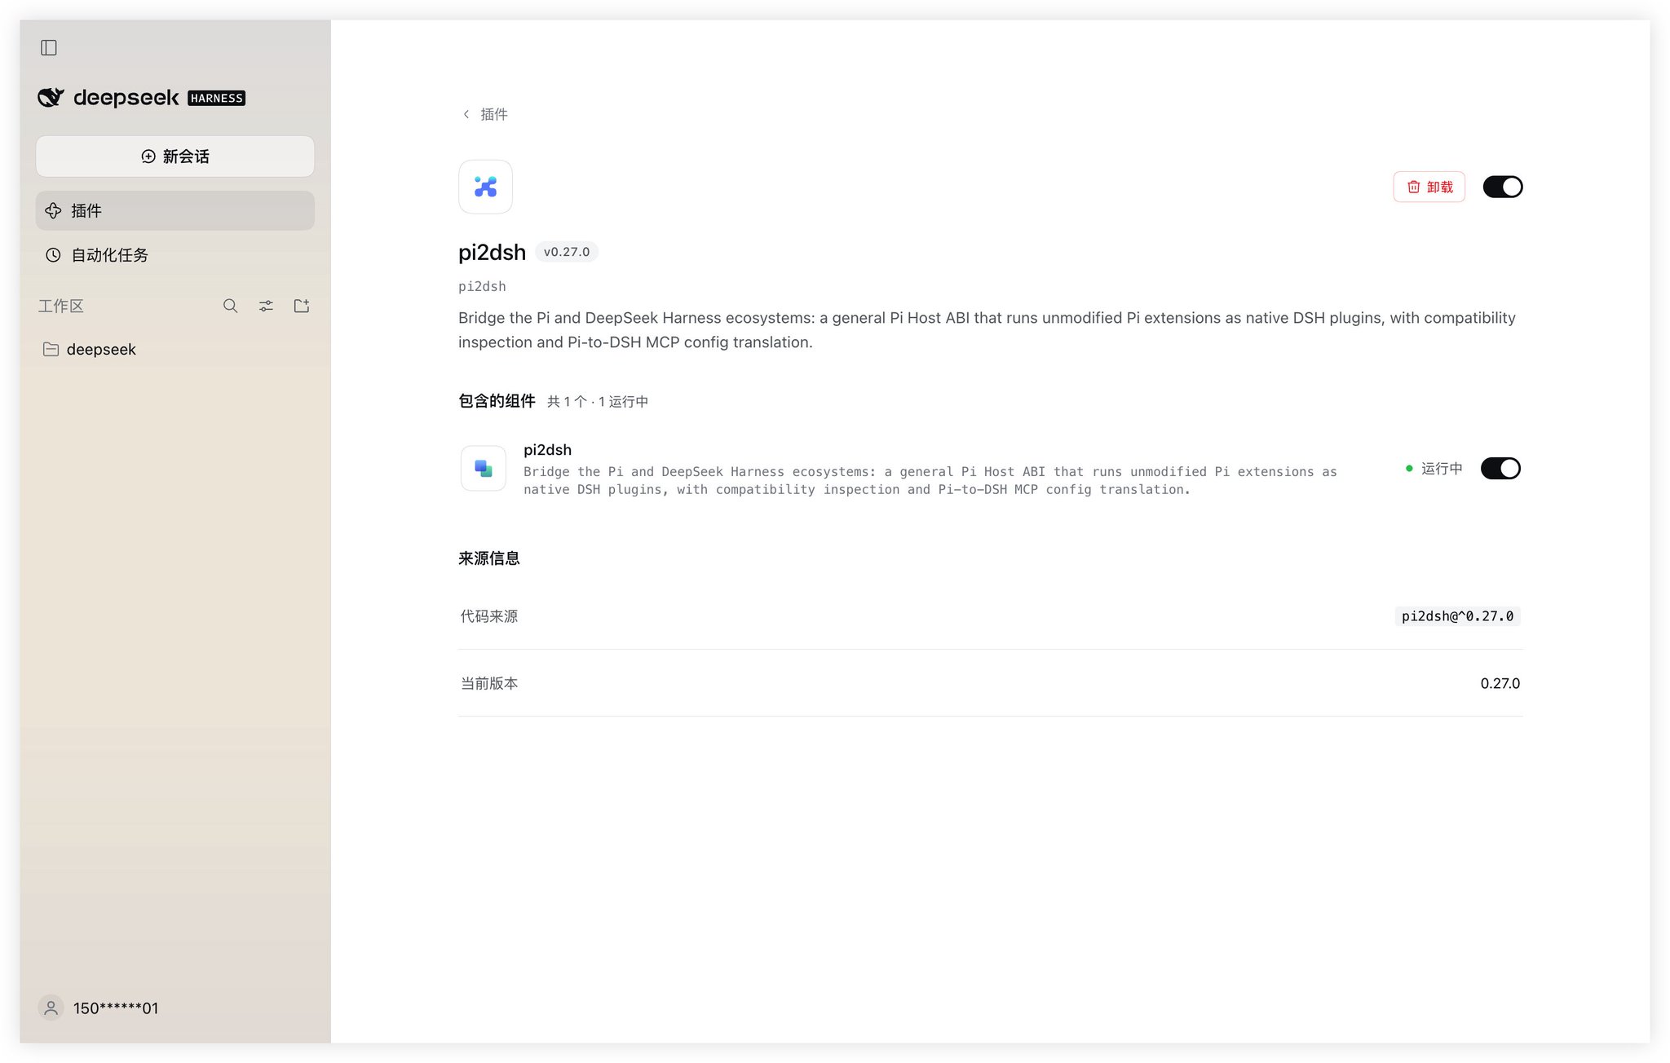Click the HARNESS badge
This screenshot has width=1670, height=1063.
pyautogui.click(x=217, y=99)
